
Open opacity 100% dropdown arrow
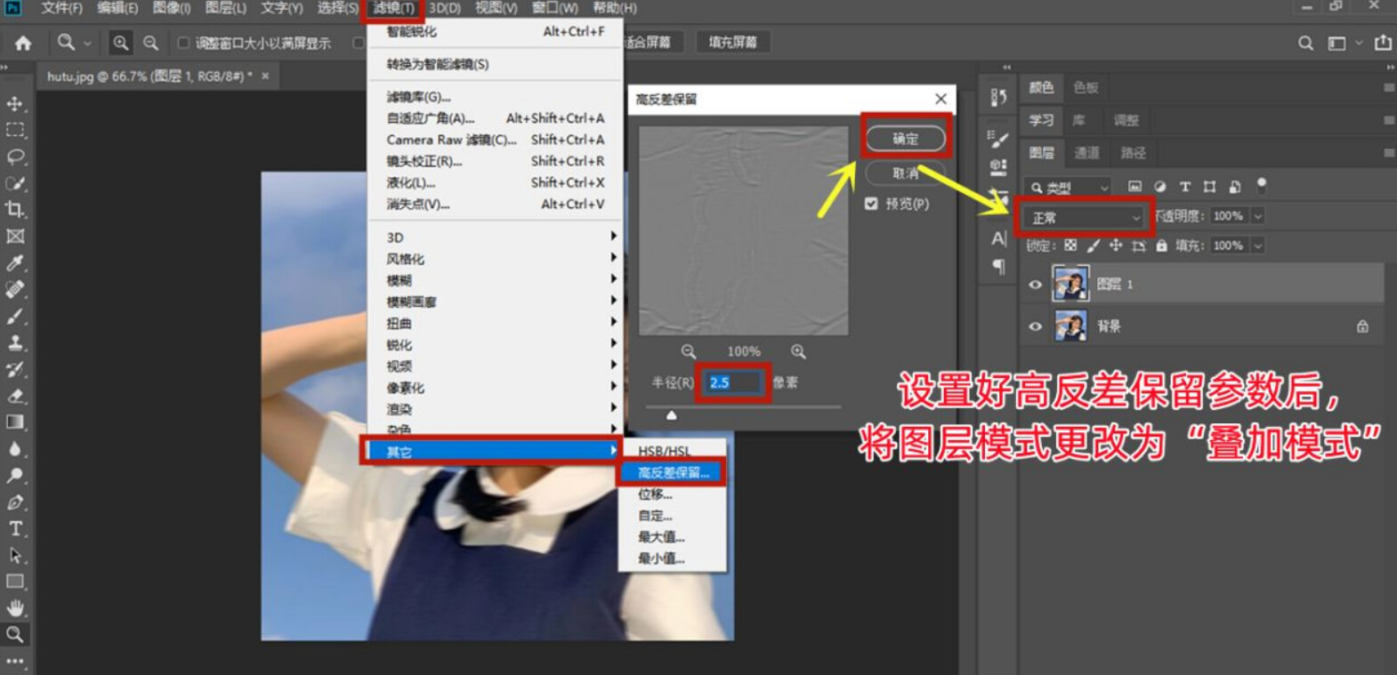tap(1257, 216)
